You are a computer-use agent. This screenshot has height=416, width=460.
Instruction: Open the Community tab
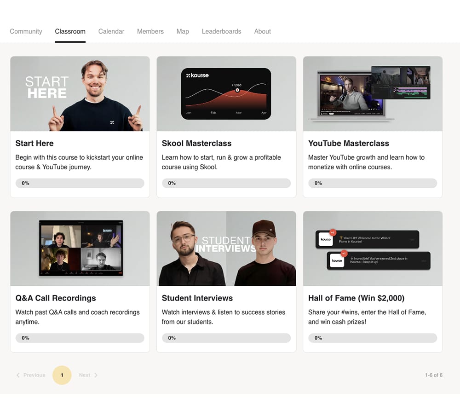[x=26, y=31]
